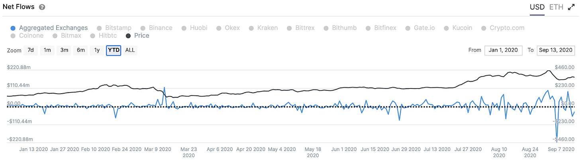Show the Bitstamp exchange series
This screenshot has width=580, height=163.
tap(118, 28)
